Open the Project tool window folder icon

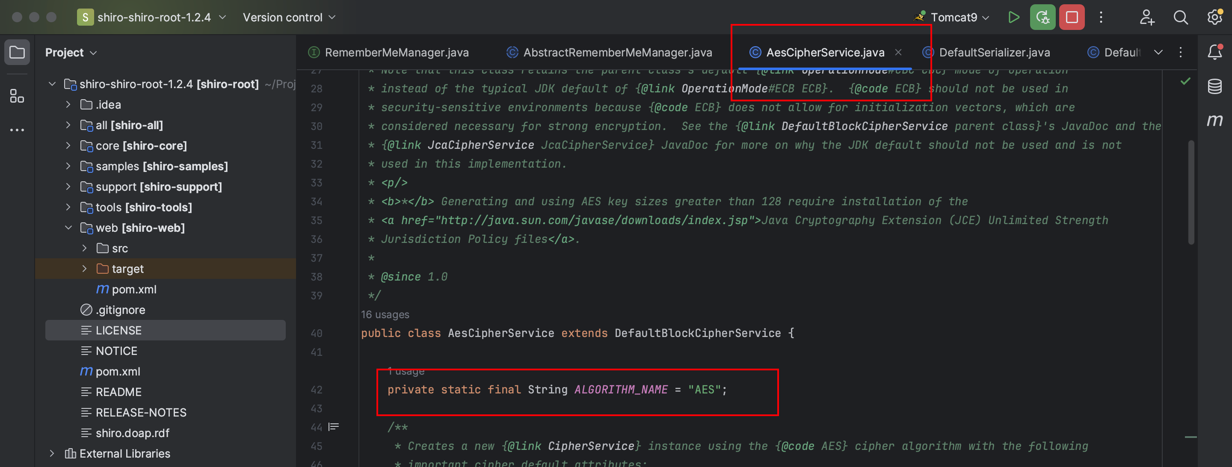pos(17,52)
